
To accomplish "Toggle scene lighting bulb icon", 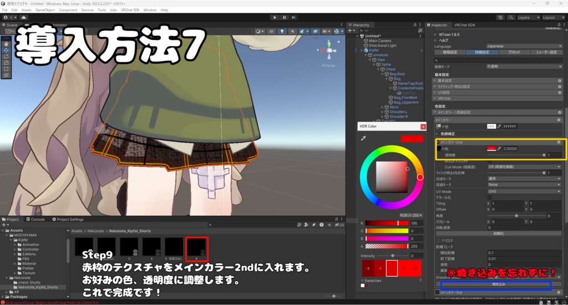I will (282, 31).
